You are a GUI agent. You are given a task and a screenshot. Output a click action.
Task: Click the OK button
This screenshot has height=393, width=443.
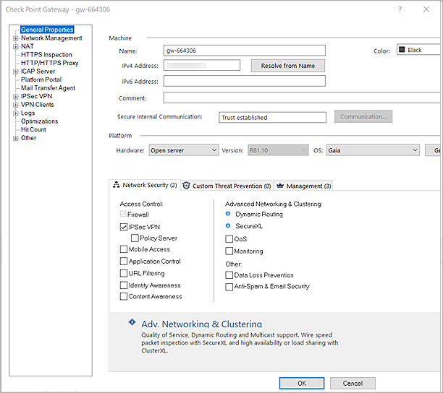(302, 383)
